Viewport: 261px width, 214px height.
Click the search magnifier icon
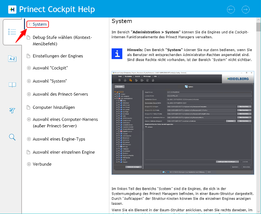[12, 137]
